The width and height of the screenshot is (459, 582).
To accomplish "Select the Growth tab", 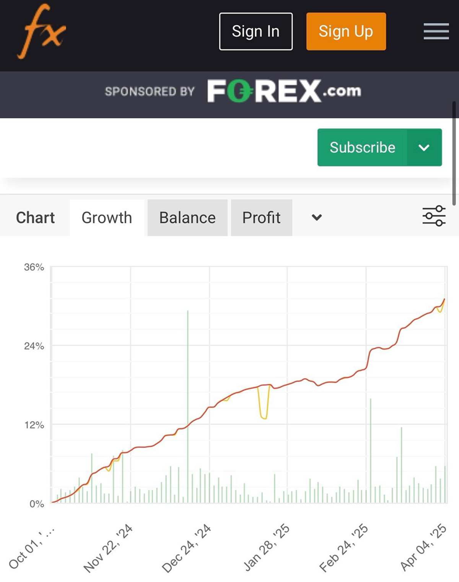I will click(107, 217).
